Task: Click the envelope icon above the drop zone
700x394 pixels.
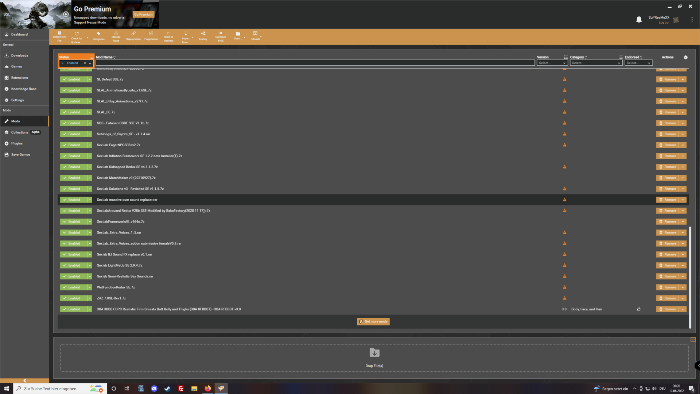Action: [693, 340]
